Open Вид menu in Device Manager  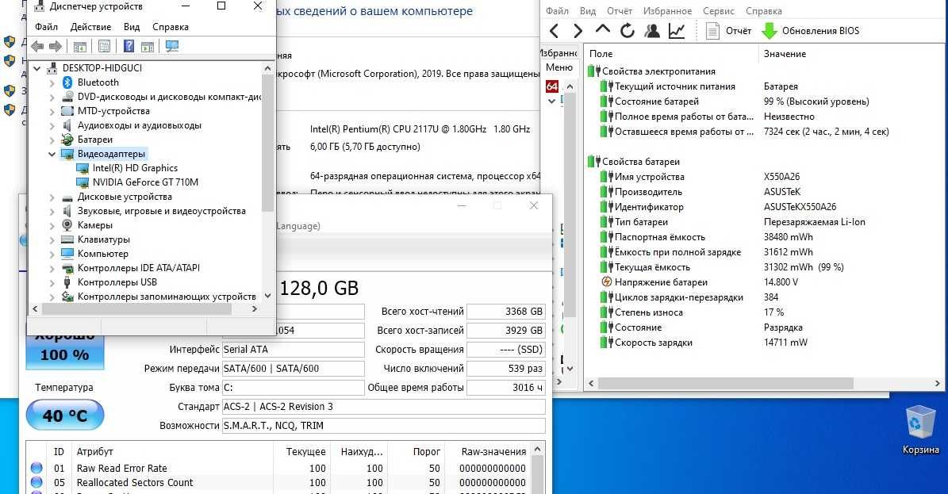pos(132,27)
